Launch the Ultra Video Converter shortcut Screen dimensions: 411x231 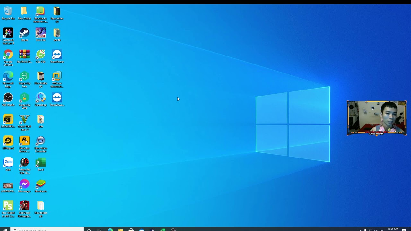coord(40,144)
